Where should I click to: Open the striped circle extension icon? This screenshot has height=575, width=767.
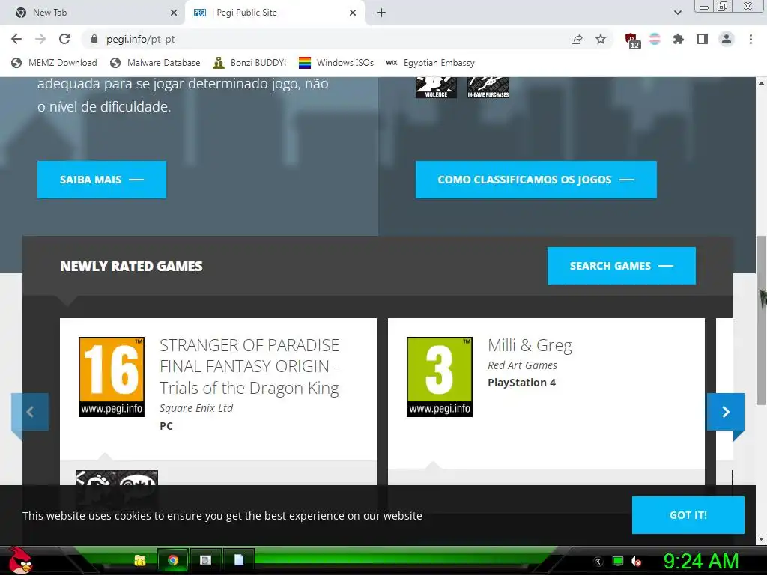point(655,39)
